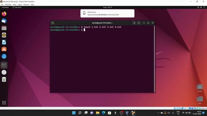Select the running VM taskbar icon
This screenshot has height=116, width=207.
[x=133, y=113]
